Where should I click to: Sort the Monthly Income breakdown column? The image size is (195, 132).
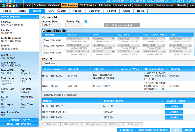(162, 101)
